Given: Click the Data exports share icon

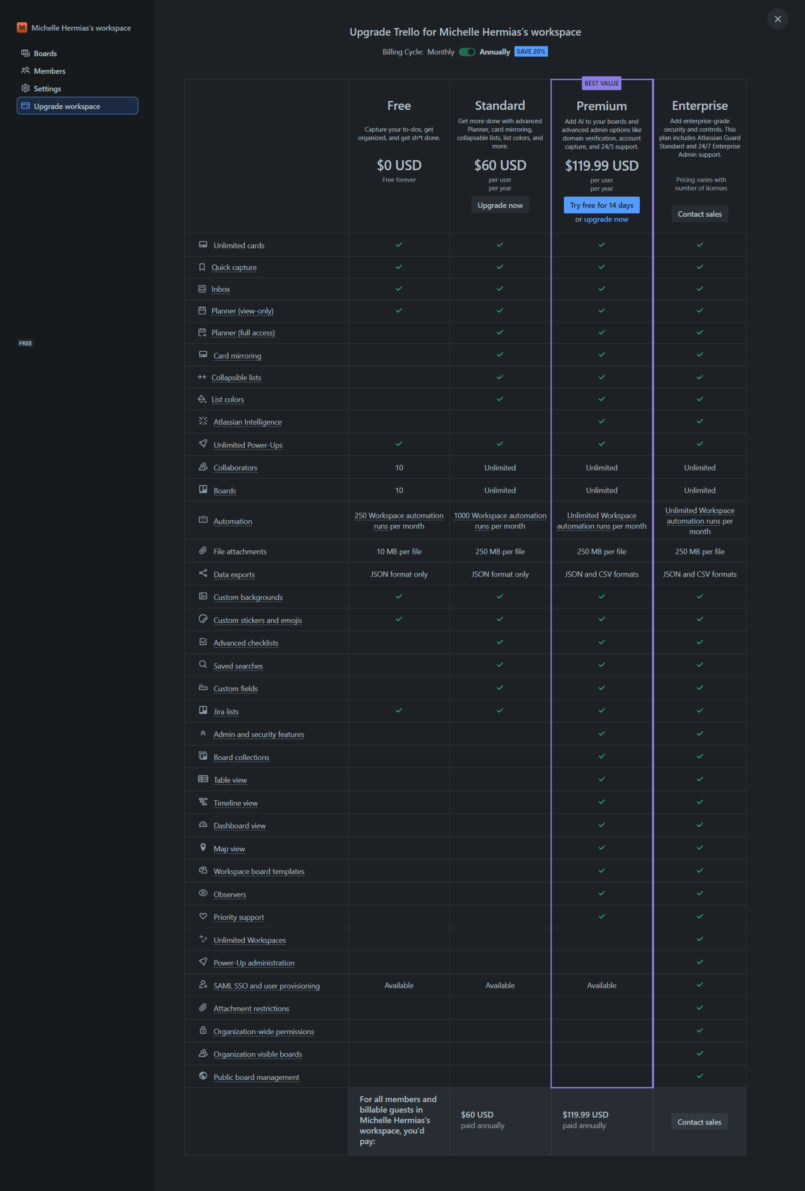Looking at the screenshot, I should tap(203, 574).
